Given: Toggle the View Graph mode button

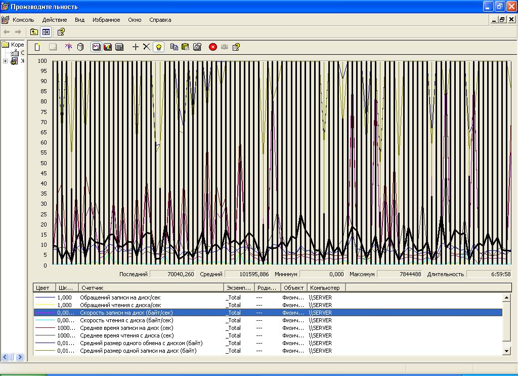Looking at the screenshot, I should 96,47.
